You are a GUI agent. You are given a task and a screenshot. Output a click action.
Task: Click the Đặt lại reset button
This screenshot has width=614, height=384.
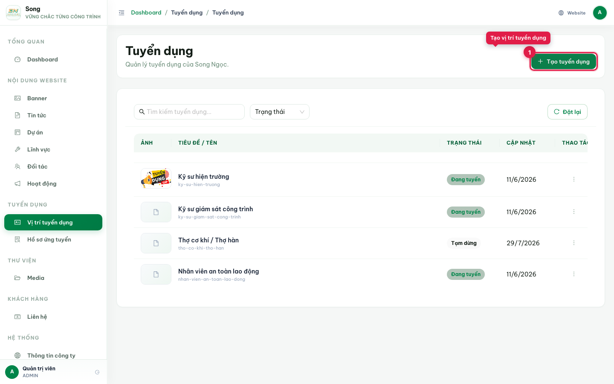coord(568,112)
